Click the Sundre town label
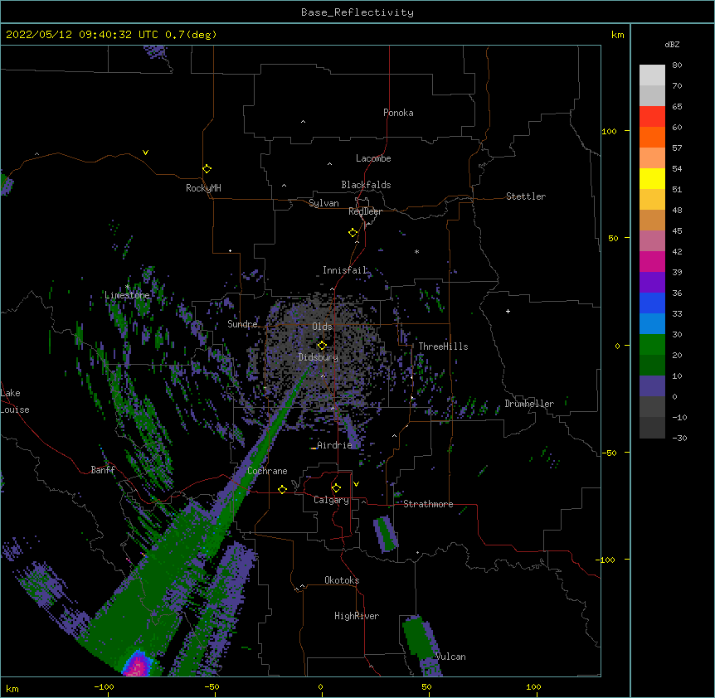715x698 pixels. click(242, 324)
